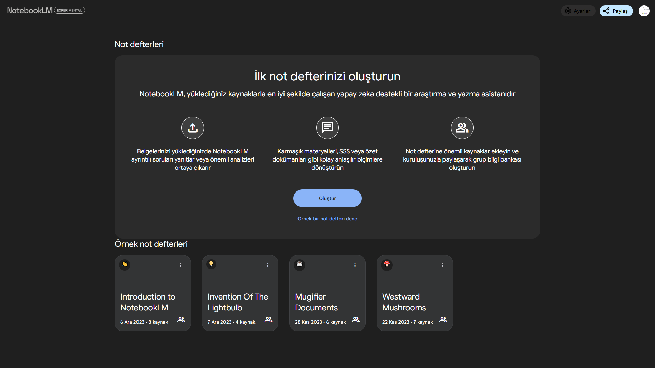
Task: Open more options on Westward Mushrooms card
Action: pos(442,265)
